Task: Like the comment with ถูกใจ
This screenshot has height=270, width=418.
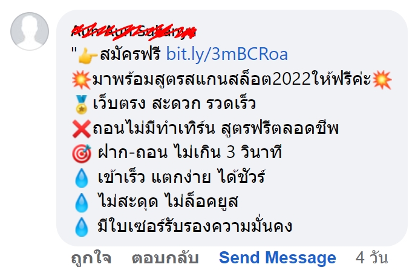Action: click(91, 258)
